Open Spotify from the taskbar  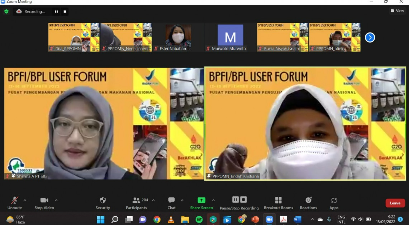coord(199,219)
